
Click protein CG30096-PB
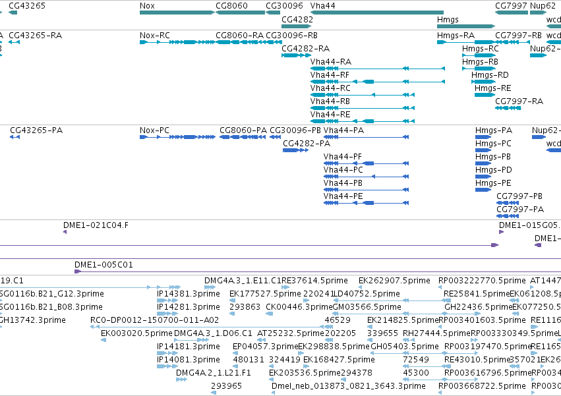pyautogui.click(x=275, y=137)
